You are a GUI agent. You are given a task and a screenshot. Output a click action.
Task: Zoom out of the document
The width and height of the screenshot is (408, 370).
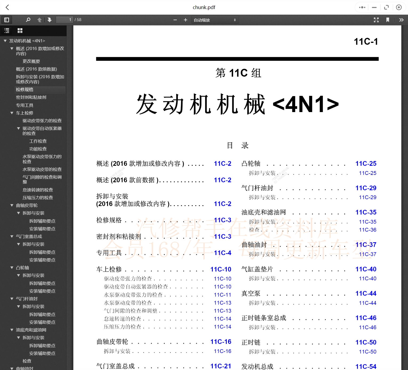coord(175,20)
